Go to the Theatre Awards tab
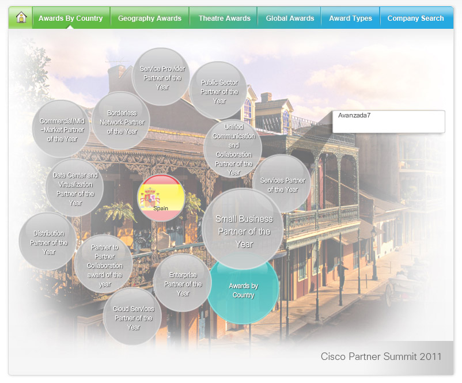Viewport: 462px width, 383px height. click(225, 18)
